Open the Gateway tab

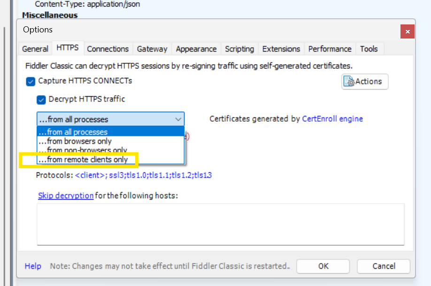[152, 49]
